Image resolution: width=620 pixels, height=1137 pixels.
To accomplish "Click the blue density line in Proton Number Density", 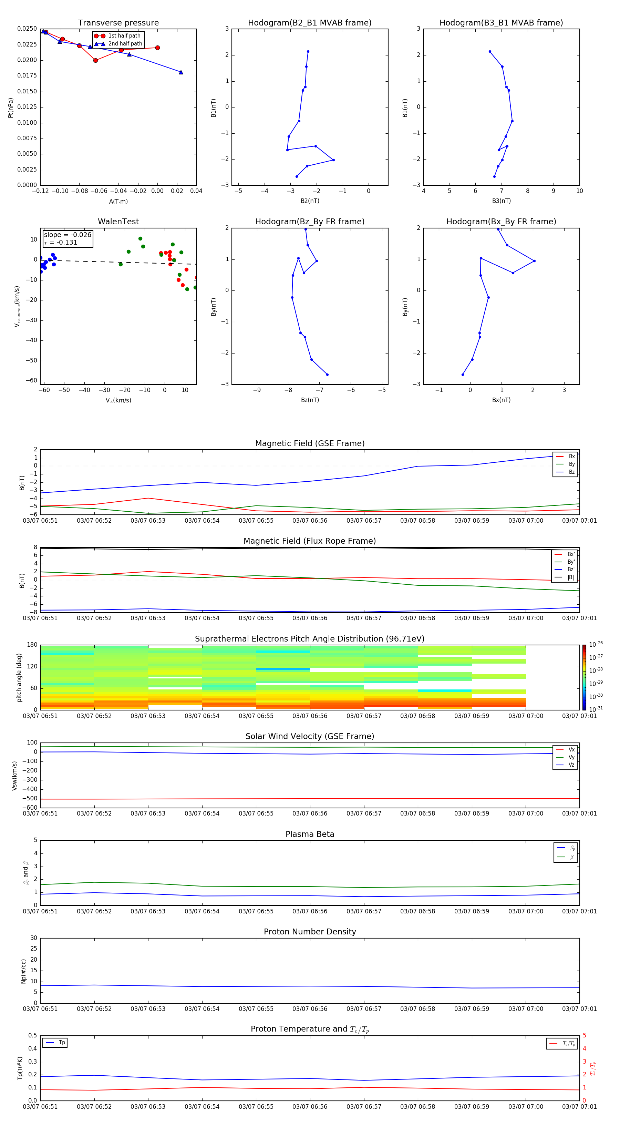I will pos(310,986).
